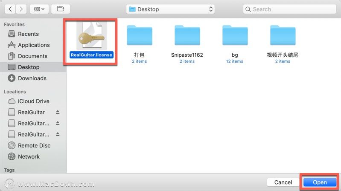Viewport: 341px width, 191px height.
Task: Click into the Search field
Action: [289, 9]
